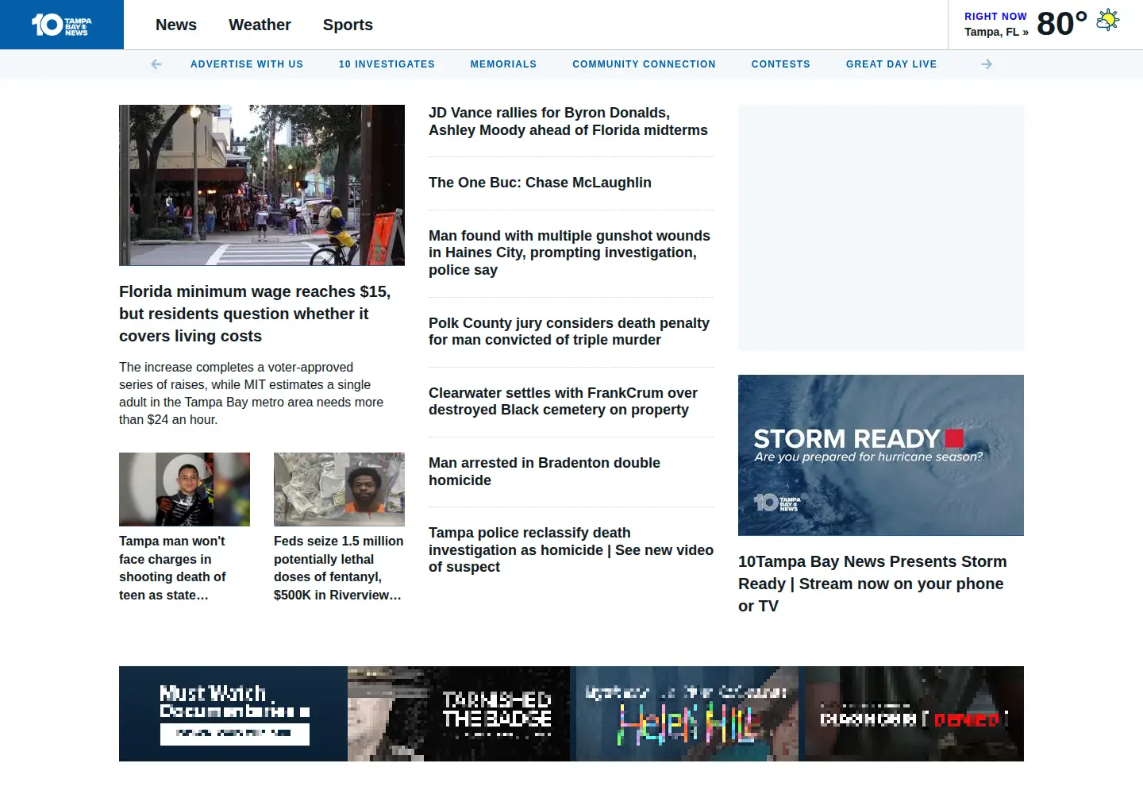Open Great Day Live section
Screen dimensions: 1143x794
(x=891, y=64)
